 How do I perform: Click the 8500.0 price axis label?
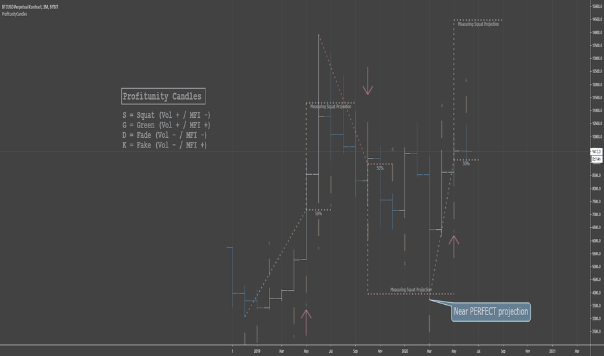point(597,175)
